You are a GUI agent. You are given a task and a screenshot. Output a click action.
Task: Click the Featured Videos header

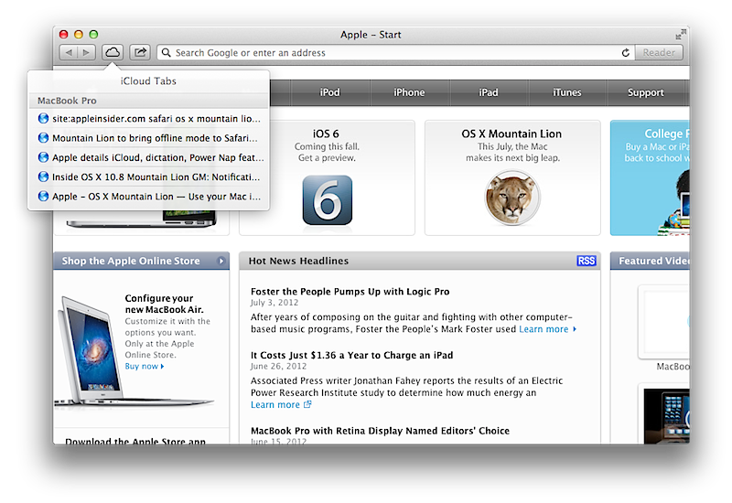click(650, 261)
